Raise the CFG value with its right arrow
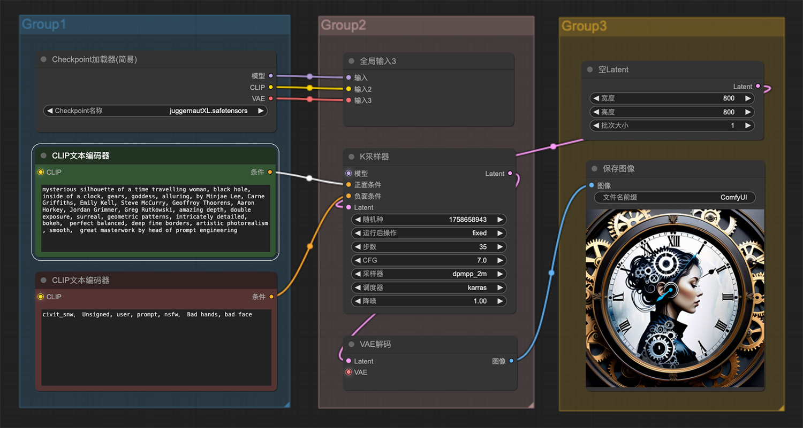803x428 pixels. (x=500, y=260)
